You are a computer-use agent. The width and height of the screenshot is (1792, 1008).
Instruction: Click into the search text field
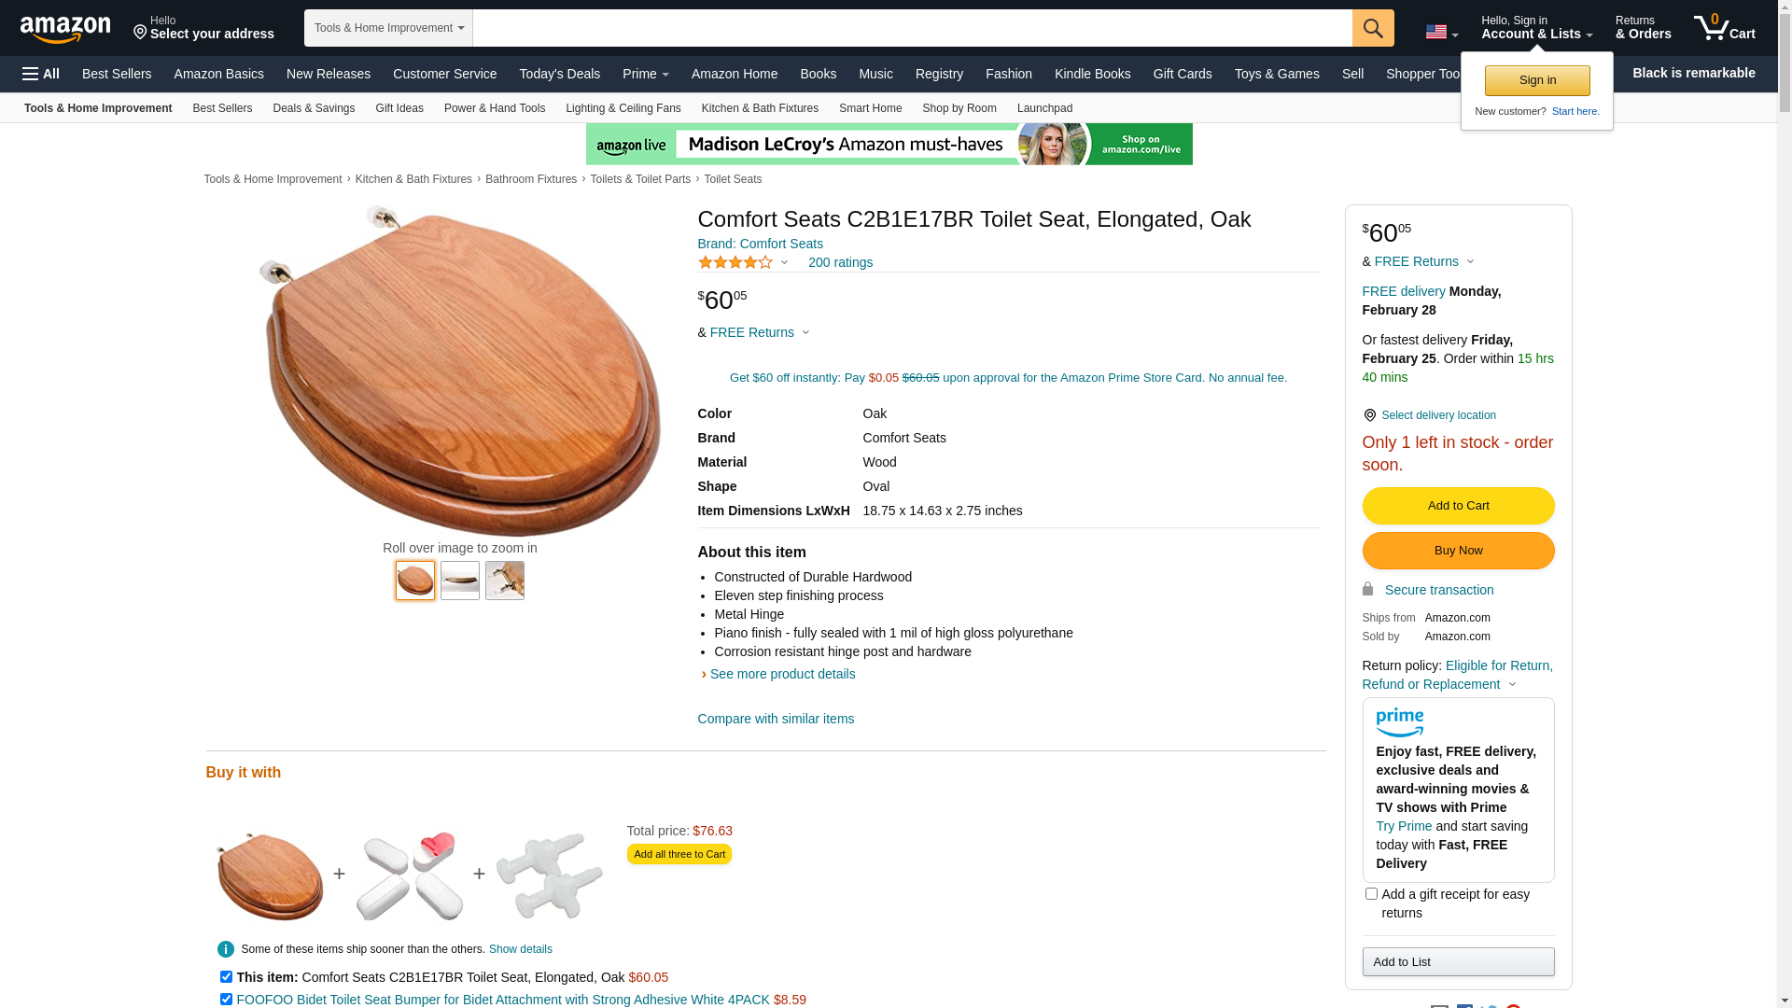pos(911,28)
